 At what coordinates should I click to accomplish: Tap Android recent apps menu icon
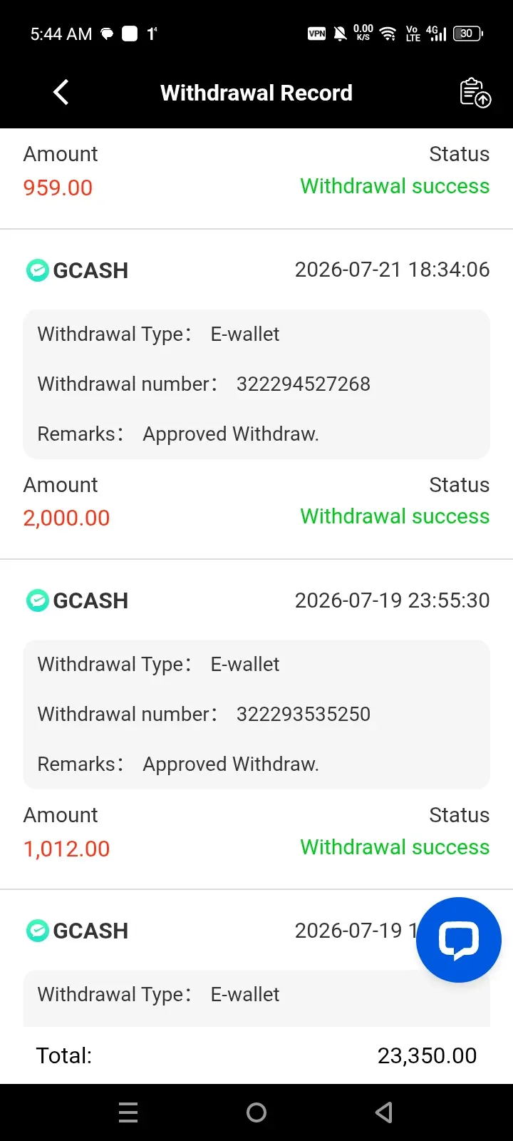[128, 1112]
